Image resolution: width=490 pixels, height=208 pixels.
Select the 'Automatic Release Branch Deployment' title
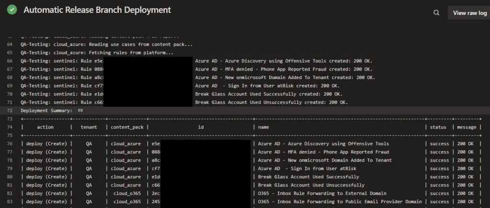[97, 10]
